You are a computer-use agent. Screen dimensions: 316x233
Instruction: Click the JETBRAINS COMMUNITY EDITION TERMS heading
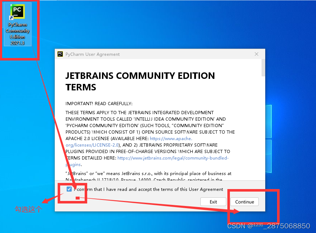tap(140, 81)
